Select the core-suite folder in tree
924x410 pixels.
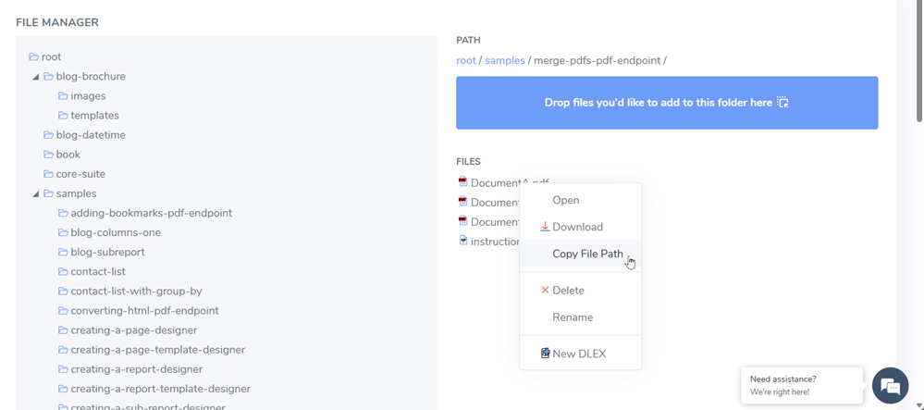pos(80,174)
